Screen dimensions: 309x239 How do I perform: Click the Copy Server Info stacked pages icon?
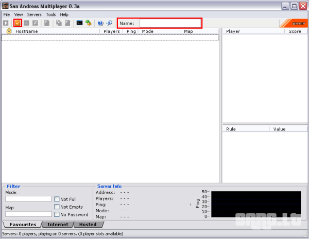59,23
